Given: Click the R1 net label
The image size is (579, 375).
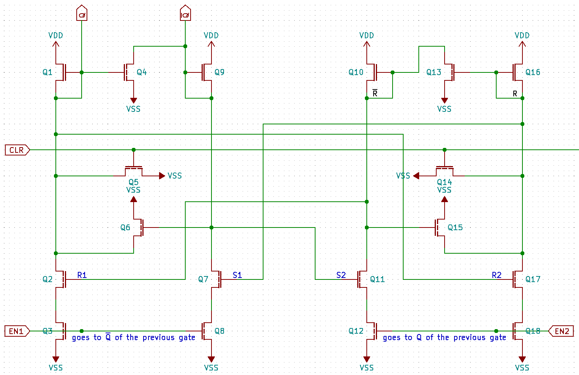Looking at the screenshot, I should click(x=82, y=275).
